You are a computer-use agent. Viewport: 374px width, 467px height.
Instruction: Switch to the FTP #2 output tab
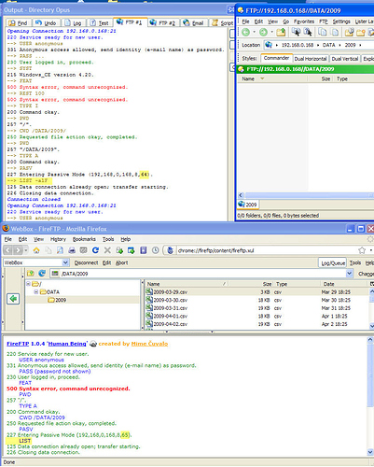pyautogui.click(x=162, y=22)
